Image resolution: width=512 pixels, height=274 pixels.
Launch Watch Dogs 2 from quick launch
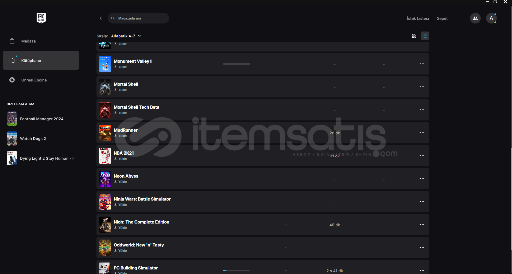(x=41, y=139)
